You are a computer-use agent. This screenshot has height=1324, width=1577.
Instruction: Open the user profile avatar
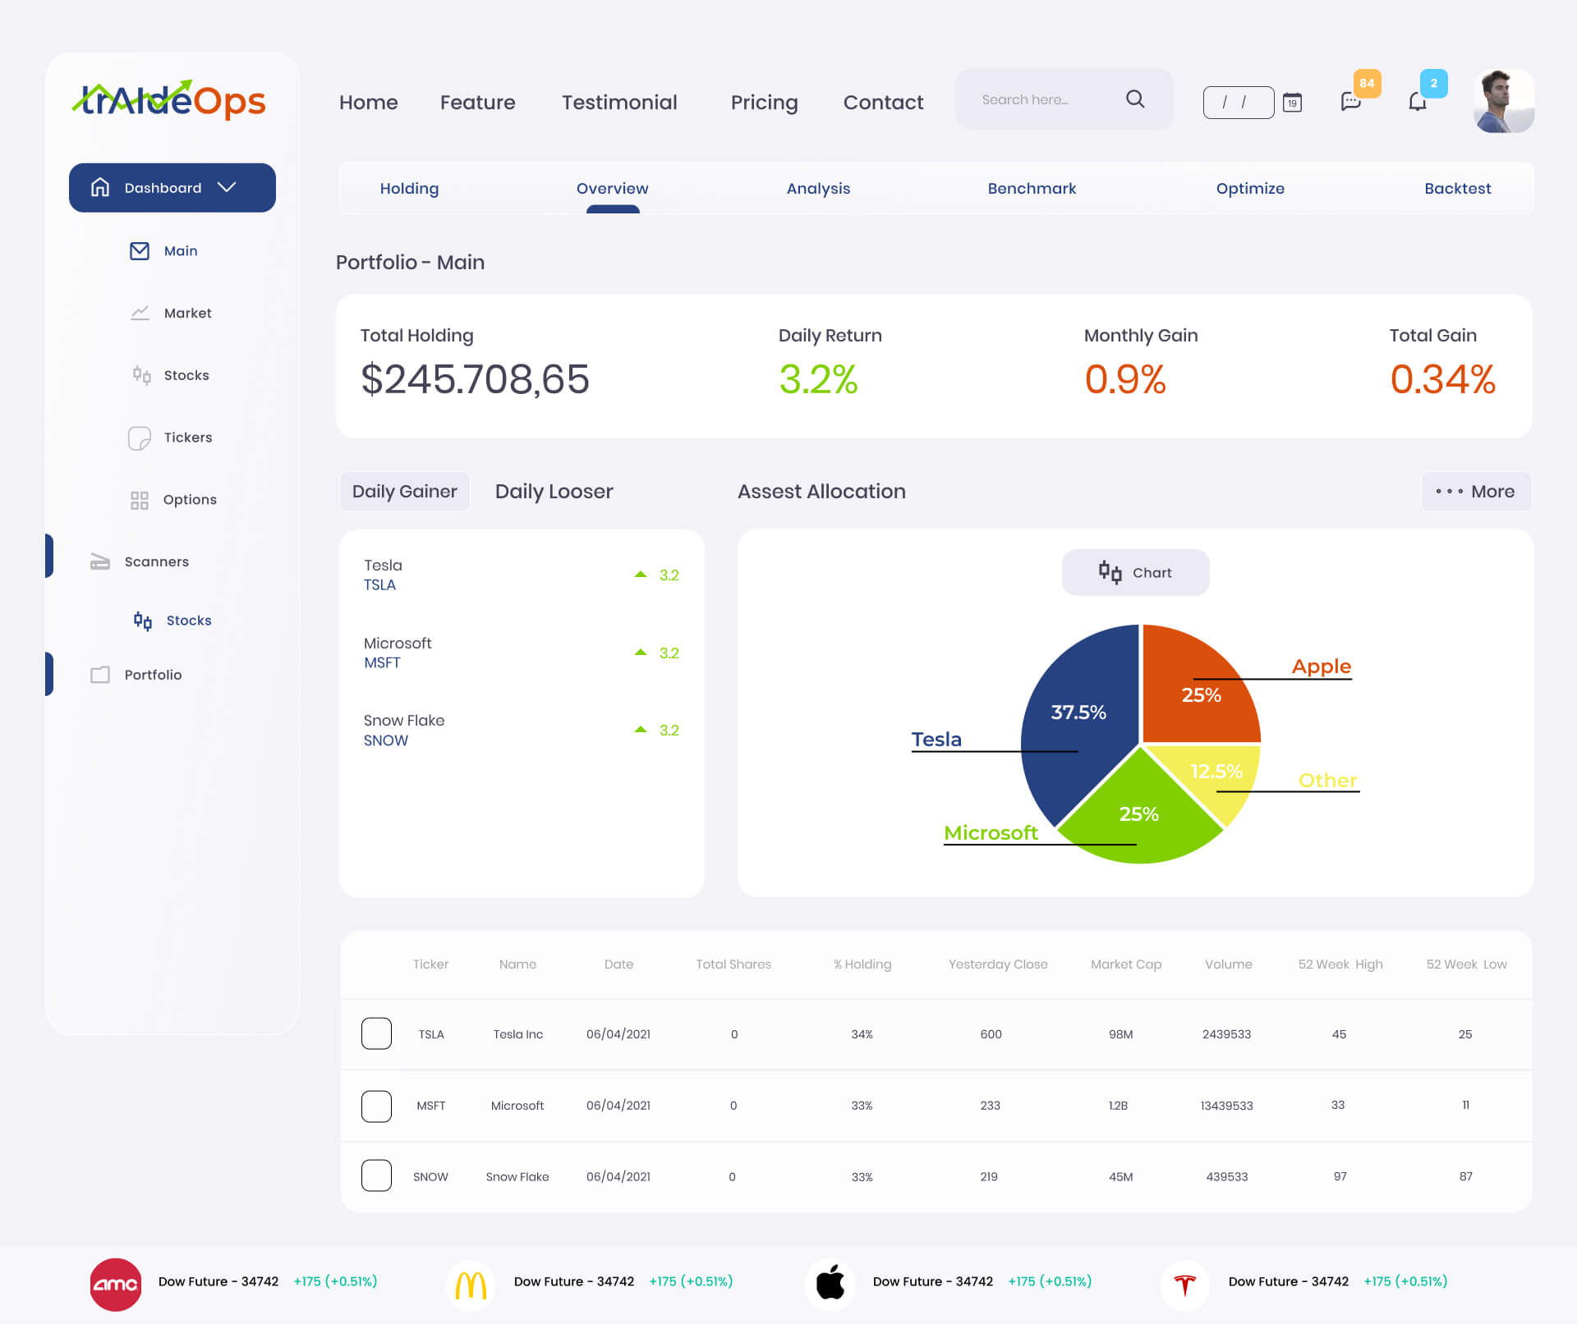click(1503, 101)
